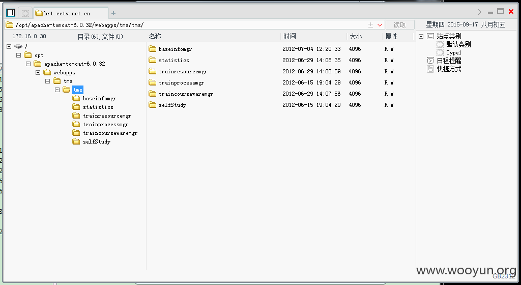Collapse the first tms tree node
The image size is (521, 285).
pyautogui.click(x=47, y=81)
